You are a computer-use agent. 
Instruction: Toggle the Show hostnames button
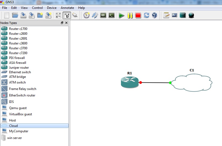(67, 15)
